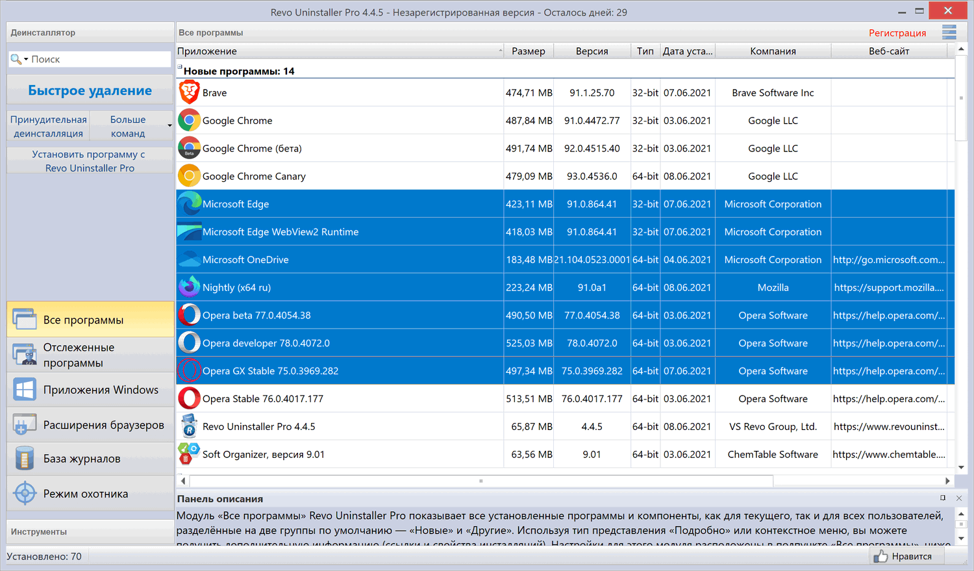The image size is (974, 571).
Task: Select the Opera developer icon
Action: coord(189,343)
